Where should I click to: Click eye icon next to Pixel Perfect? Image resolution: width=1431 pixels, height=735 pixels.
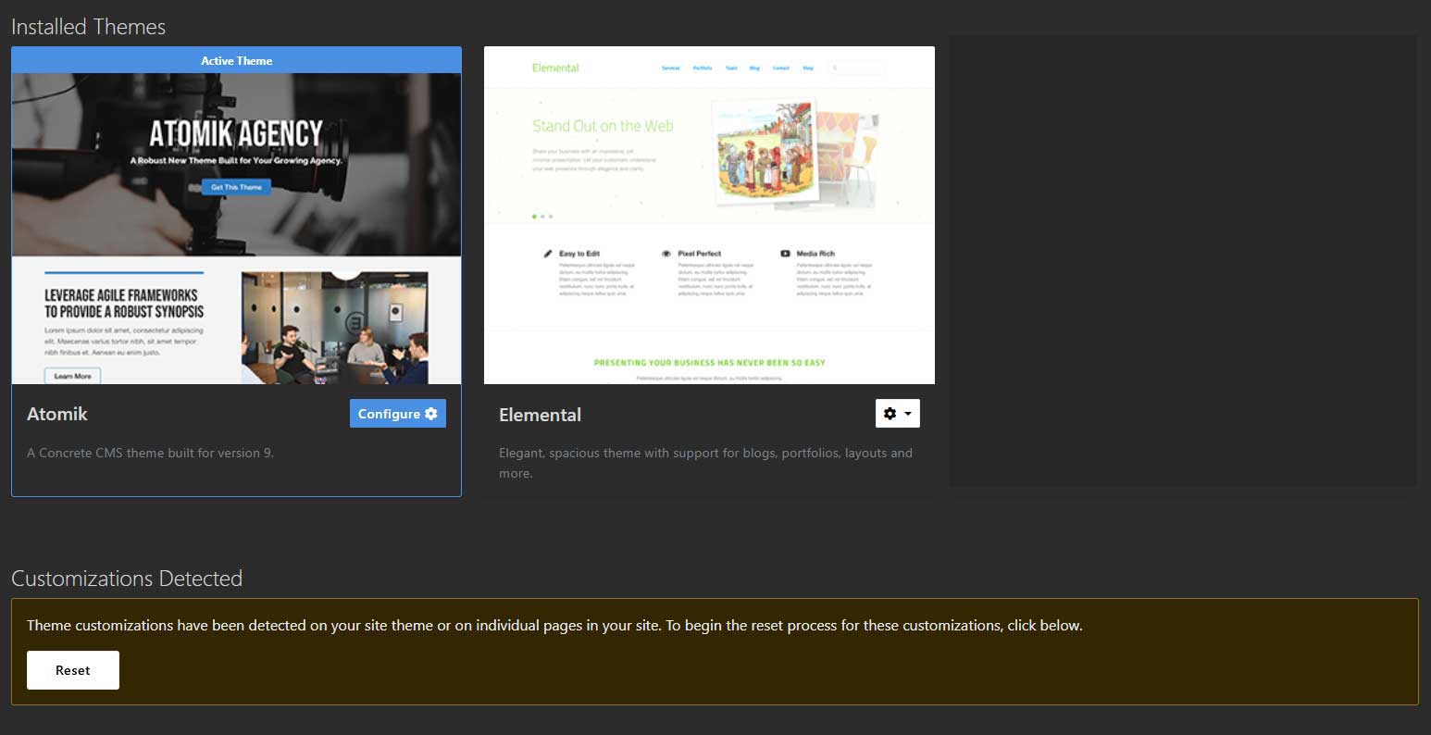pos(666,253)
